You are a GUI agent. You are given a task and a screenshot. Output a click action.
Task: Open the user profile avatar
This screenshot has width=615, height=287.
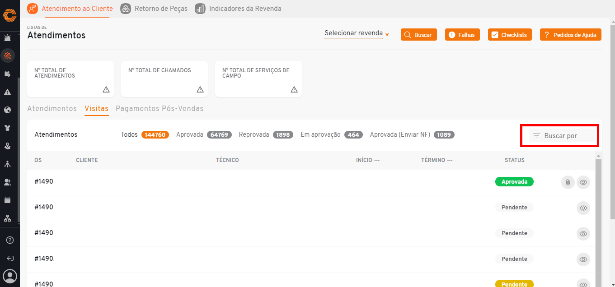coord(10,276)
